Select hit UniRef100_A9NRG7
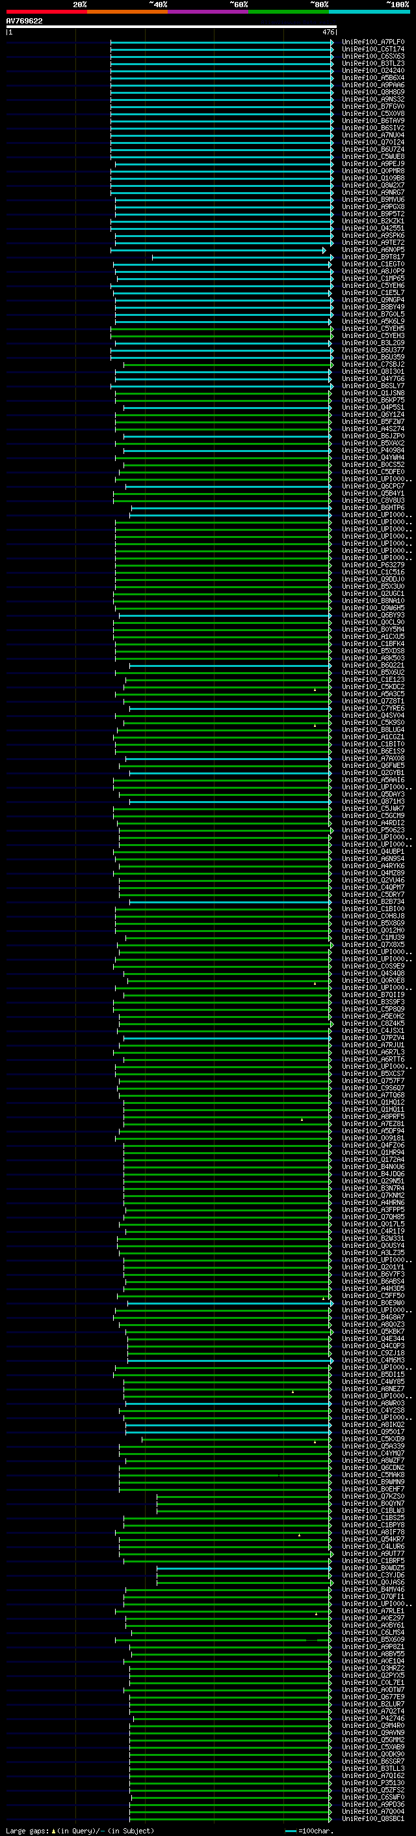Image resolution: width=416 pixels, height=1836 pixels. point(372,192)
